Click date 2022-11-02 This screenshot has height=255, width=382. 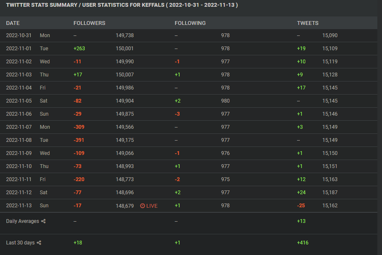(x=19, y=62)
